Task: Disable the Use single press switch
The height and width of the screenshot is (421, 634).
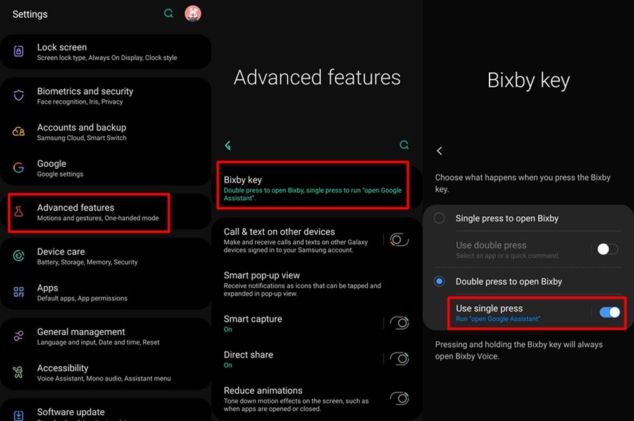Action: point(610,312)
